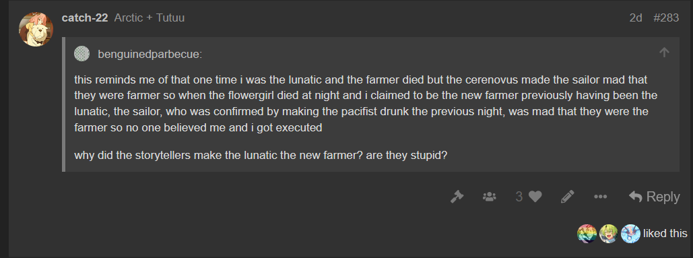Image resolution: width=693 pixels, height=258 pixels.
Task: Click the catch-22 username link
Action: coord(85,18)
